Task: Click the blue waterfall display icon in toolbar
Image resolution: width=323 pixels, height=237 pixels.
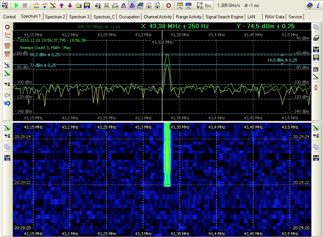Action: (x=188, y=5)
